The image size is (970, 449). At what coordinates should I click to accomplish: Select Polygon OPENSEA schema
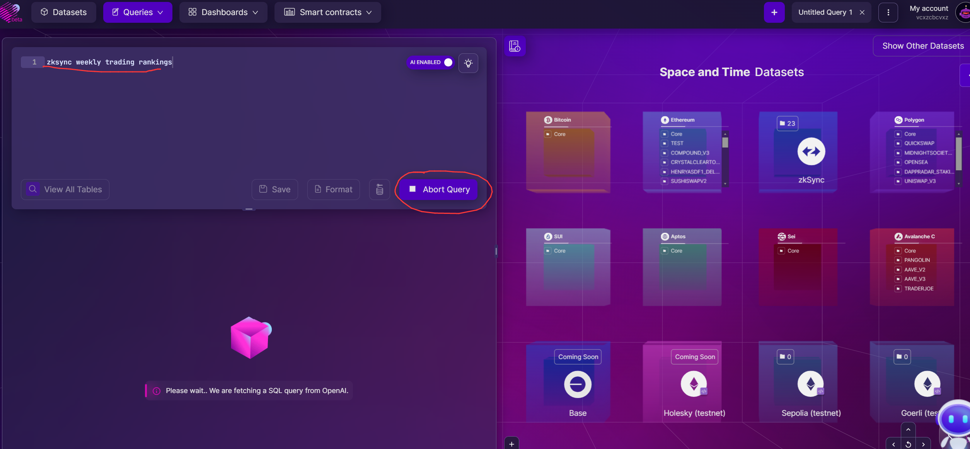coord(912,162)
